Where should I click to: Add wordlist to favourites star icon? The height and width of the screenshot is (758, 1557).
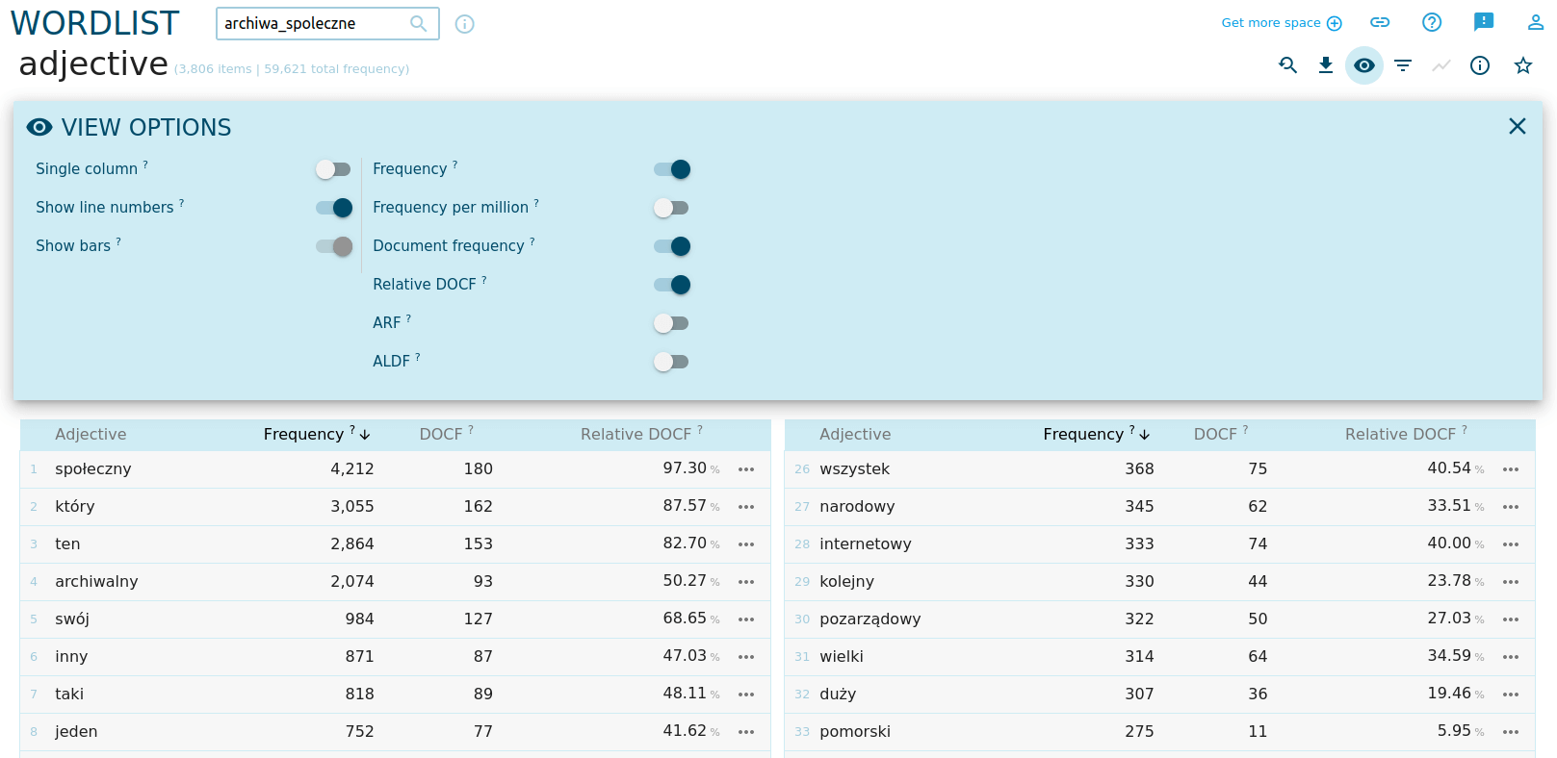(1523, 65)
